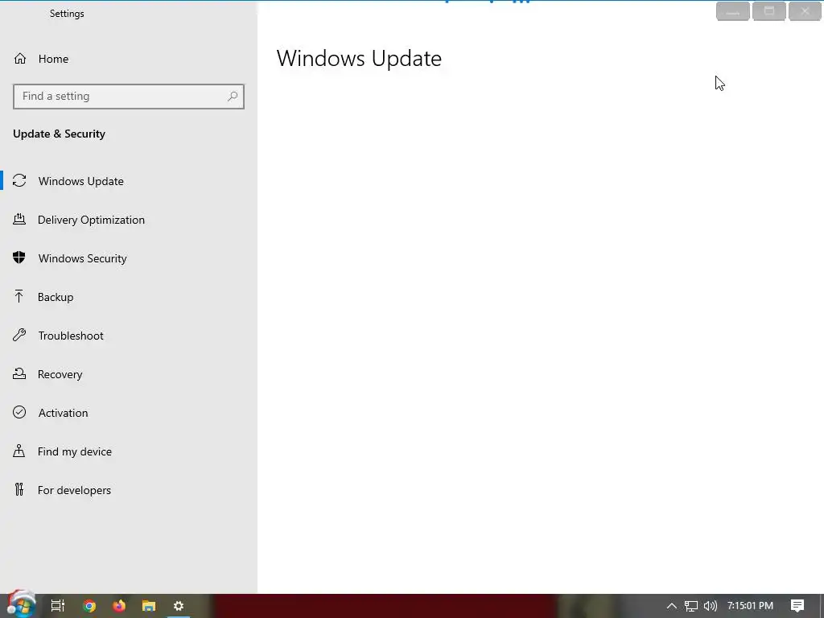
Task: Click the Update & Security heading
Action: pyautogui.click(x=59, y=134)
